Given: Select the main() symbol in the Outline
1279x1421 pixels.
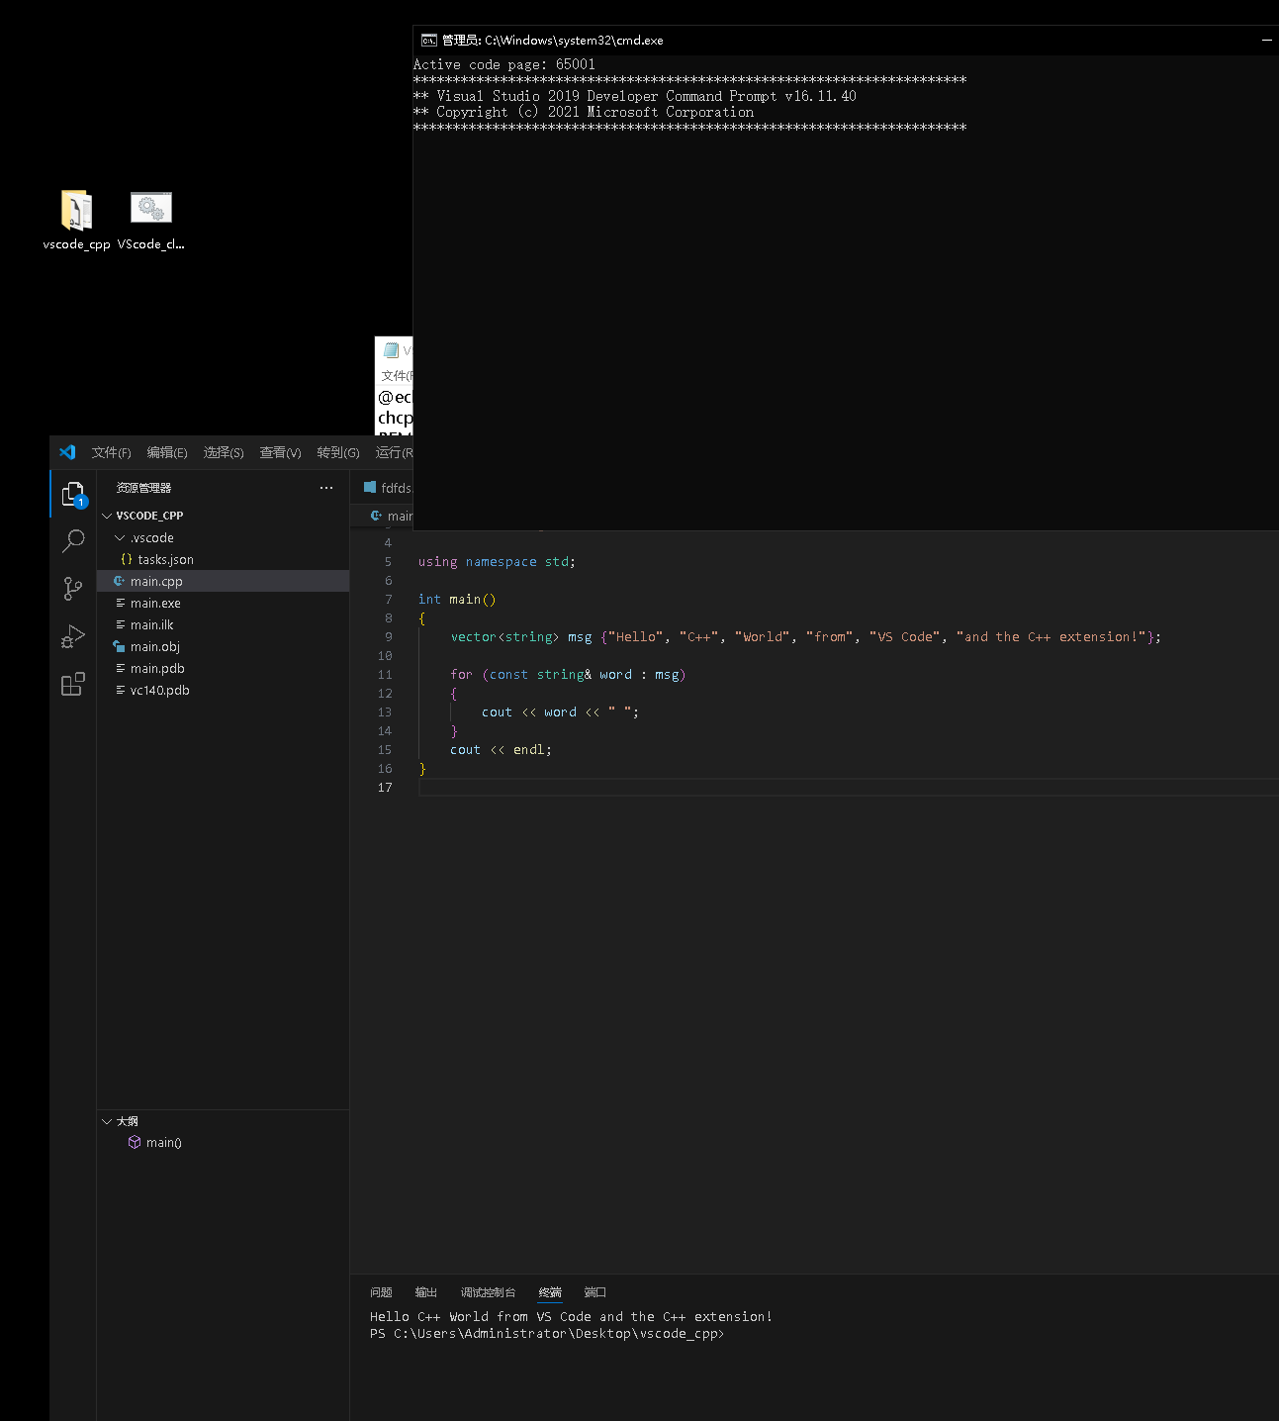Looking at the screenshot, I should point(163,1142).
